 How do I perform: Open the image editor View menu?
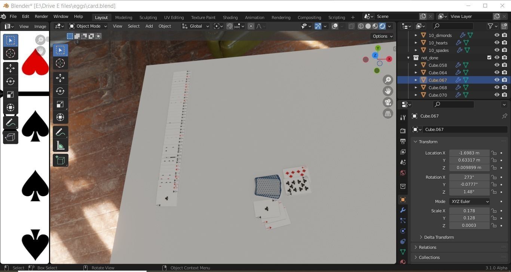pos(24,26)
